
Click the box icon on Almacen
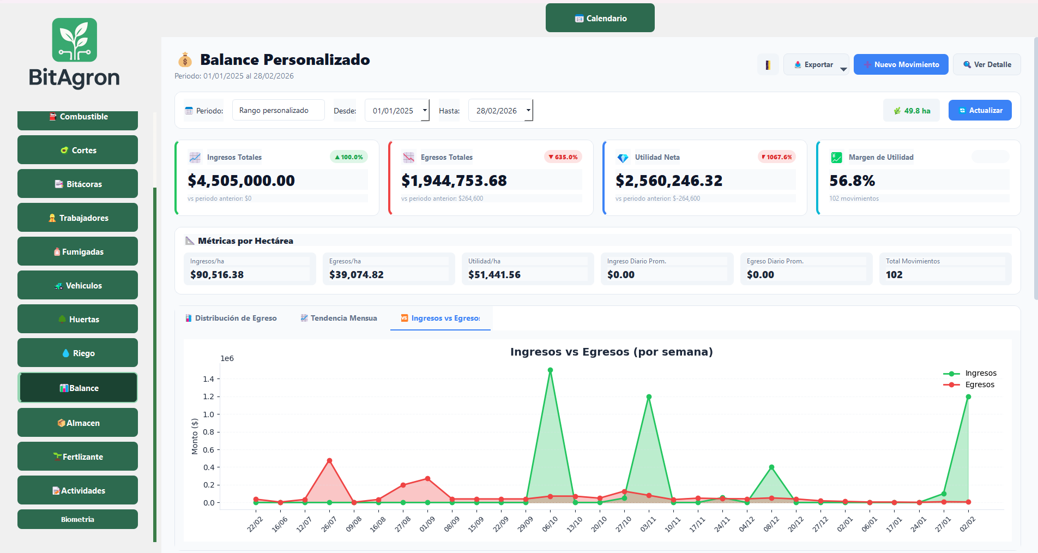[61, 423]
